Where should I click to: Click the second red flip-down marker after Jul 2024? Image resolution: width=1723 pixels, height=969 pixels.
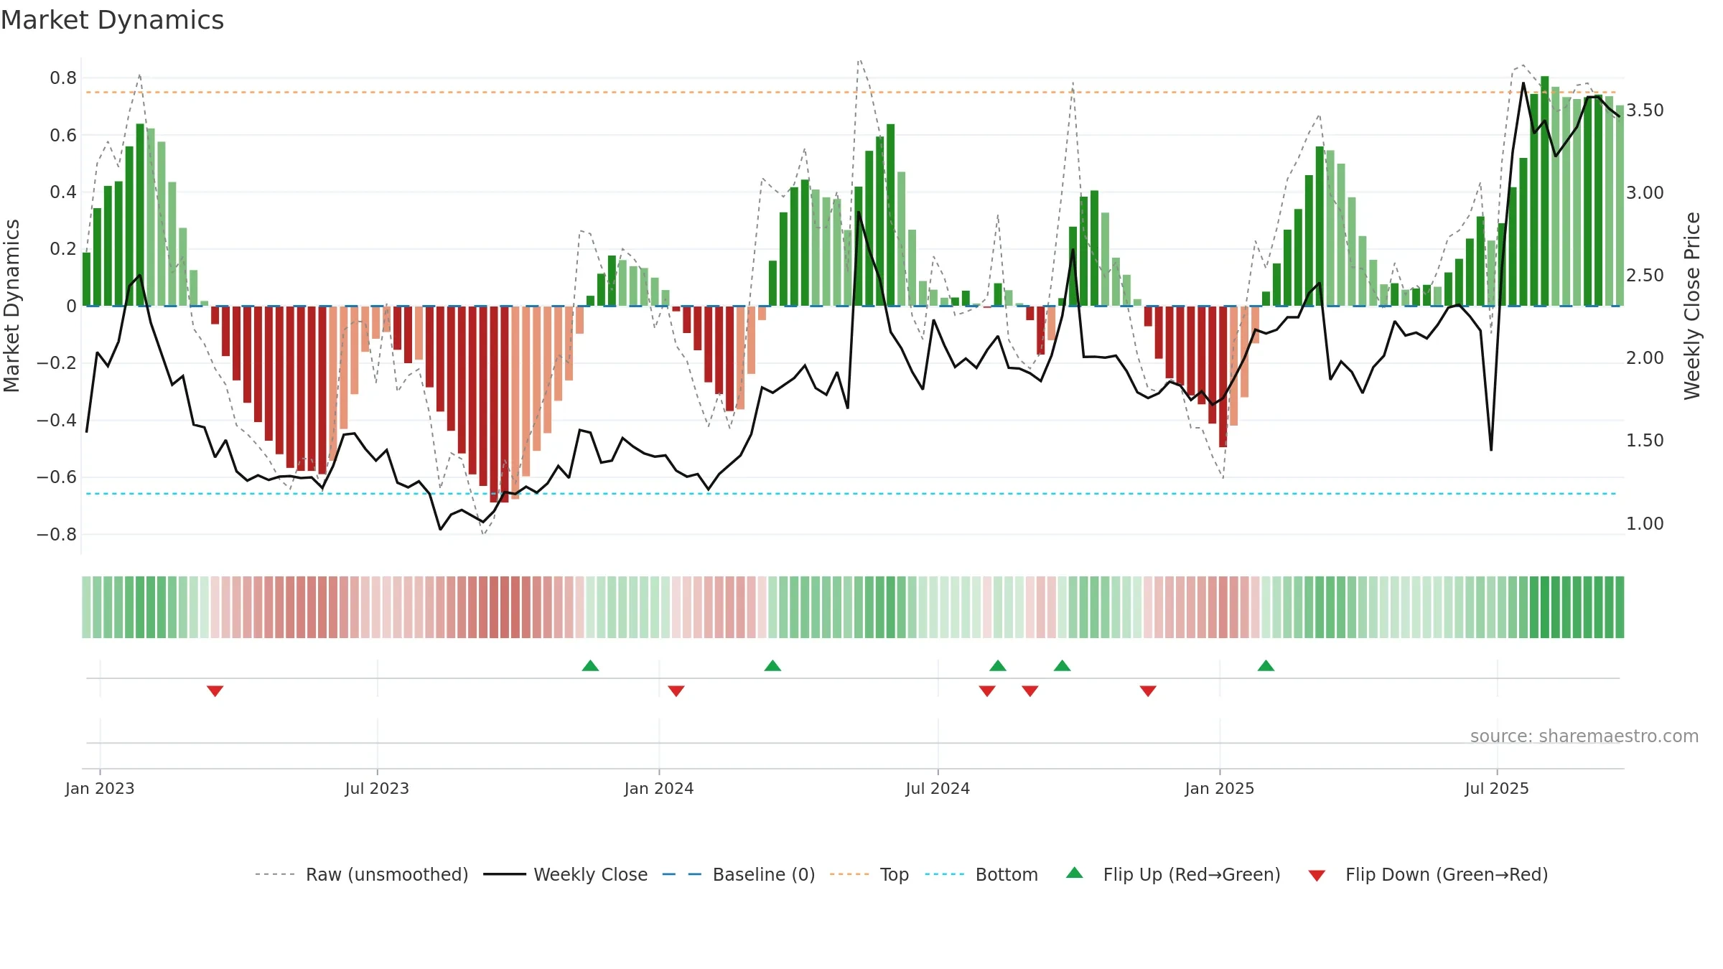point(1030,691)
